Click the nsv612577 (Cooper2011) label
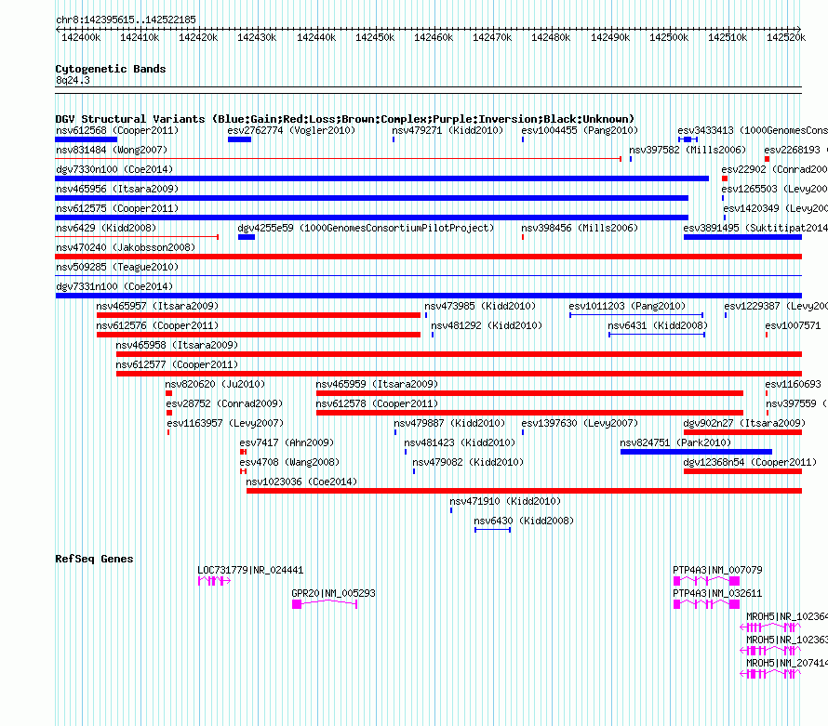The width and height of the screenshot is (828, 726). [x=177, y=364]
